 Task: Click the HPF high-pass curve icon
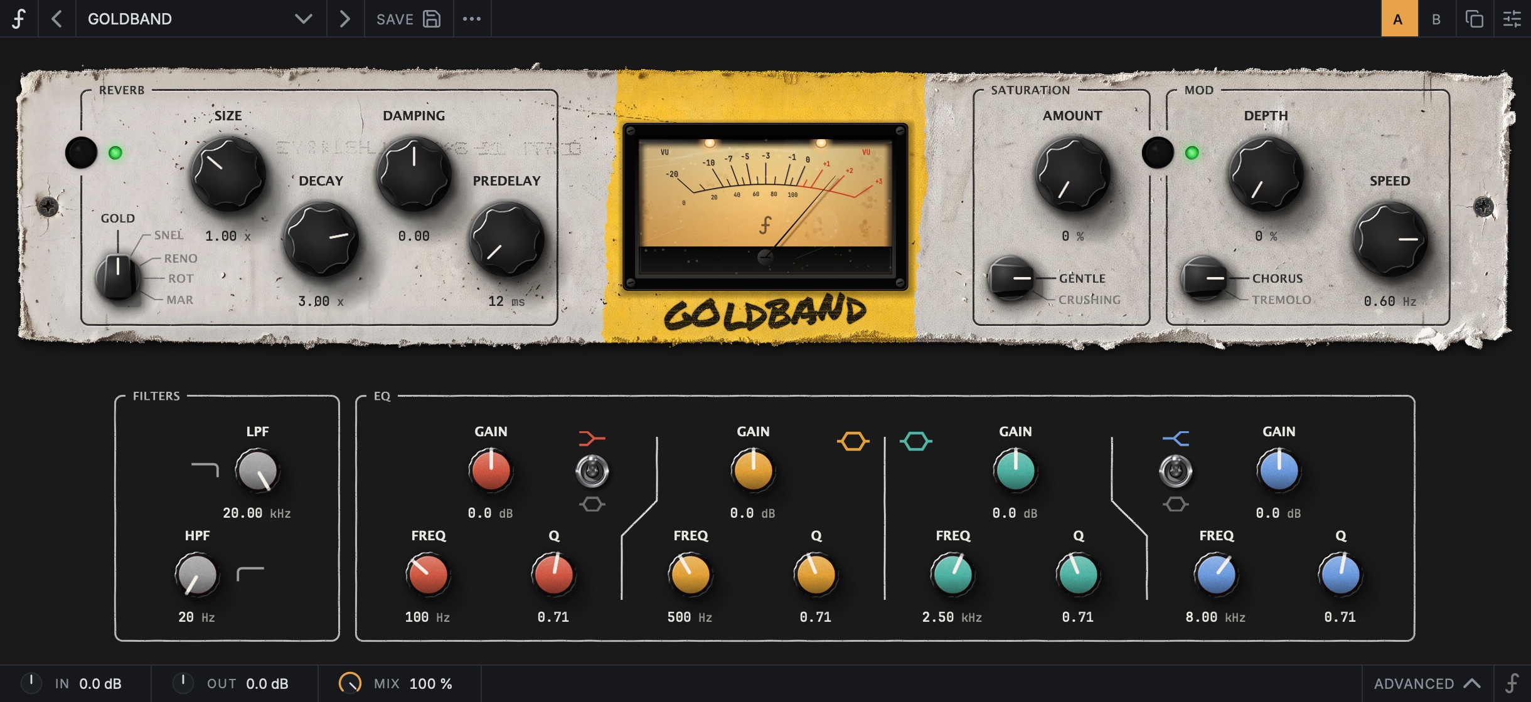pyautogui.click(x=250, y=574)
